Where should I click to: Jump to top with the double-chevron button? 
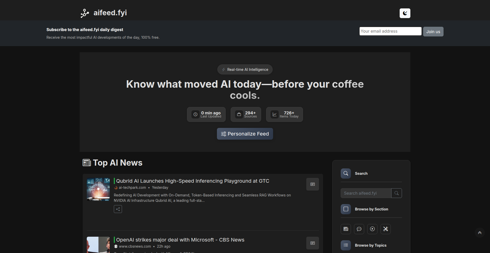click(480, 233)
